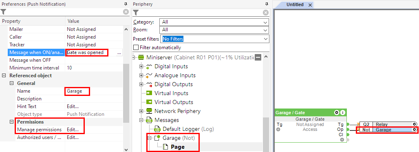Select the Page item under Garage
419x152 pixels.
point(177,147)
